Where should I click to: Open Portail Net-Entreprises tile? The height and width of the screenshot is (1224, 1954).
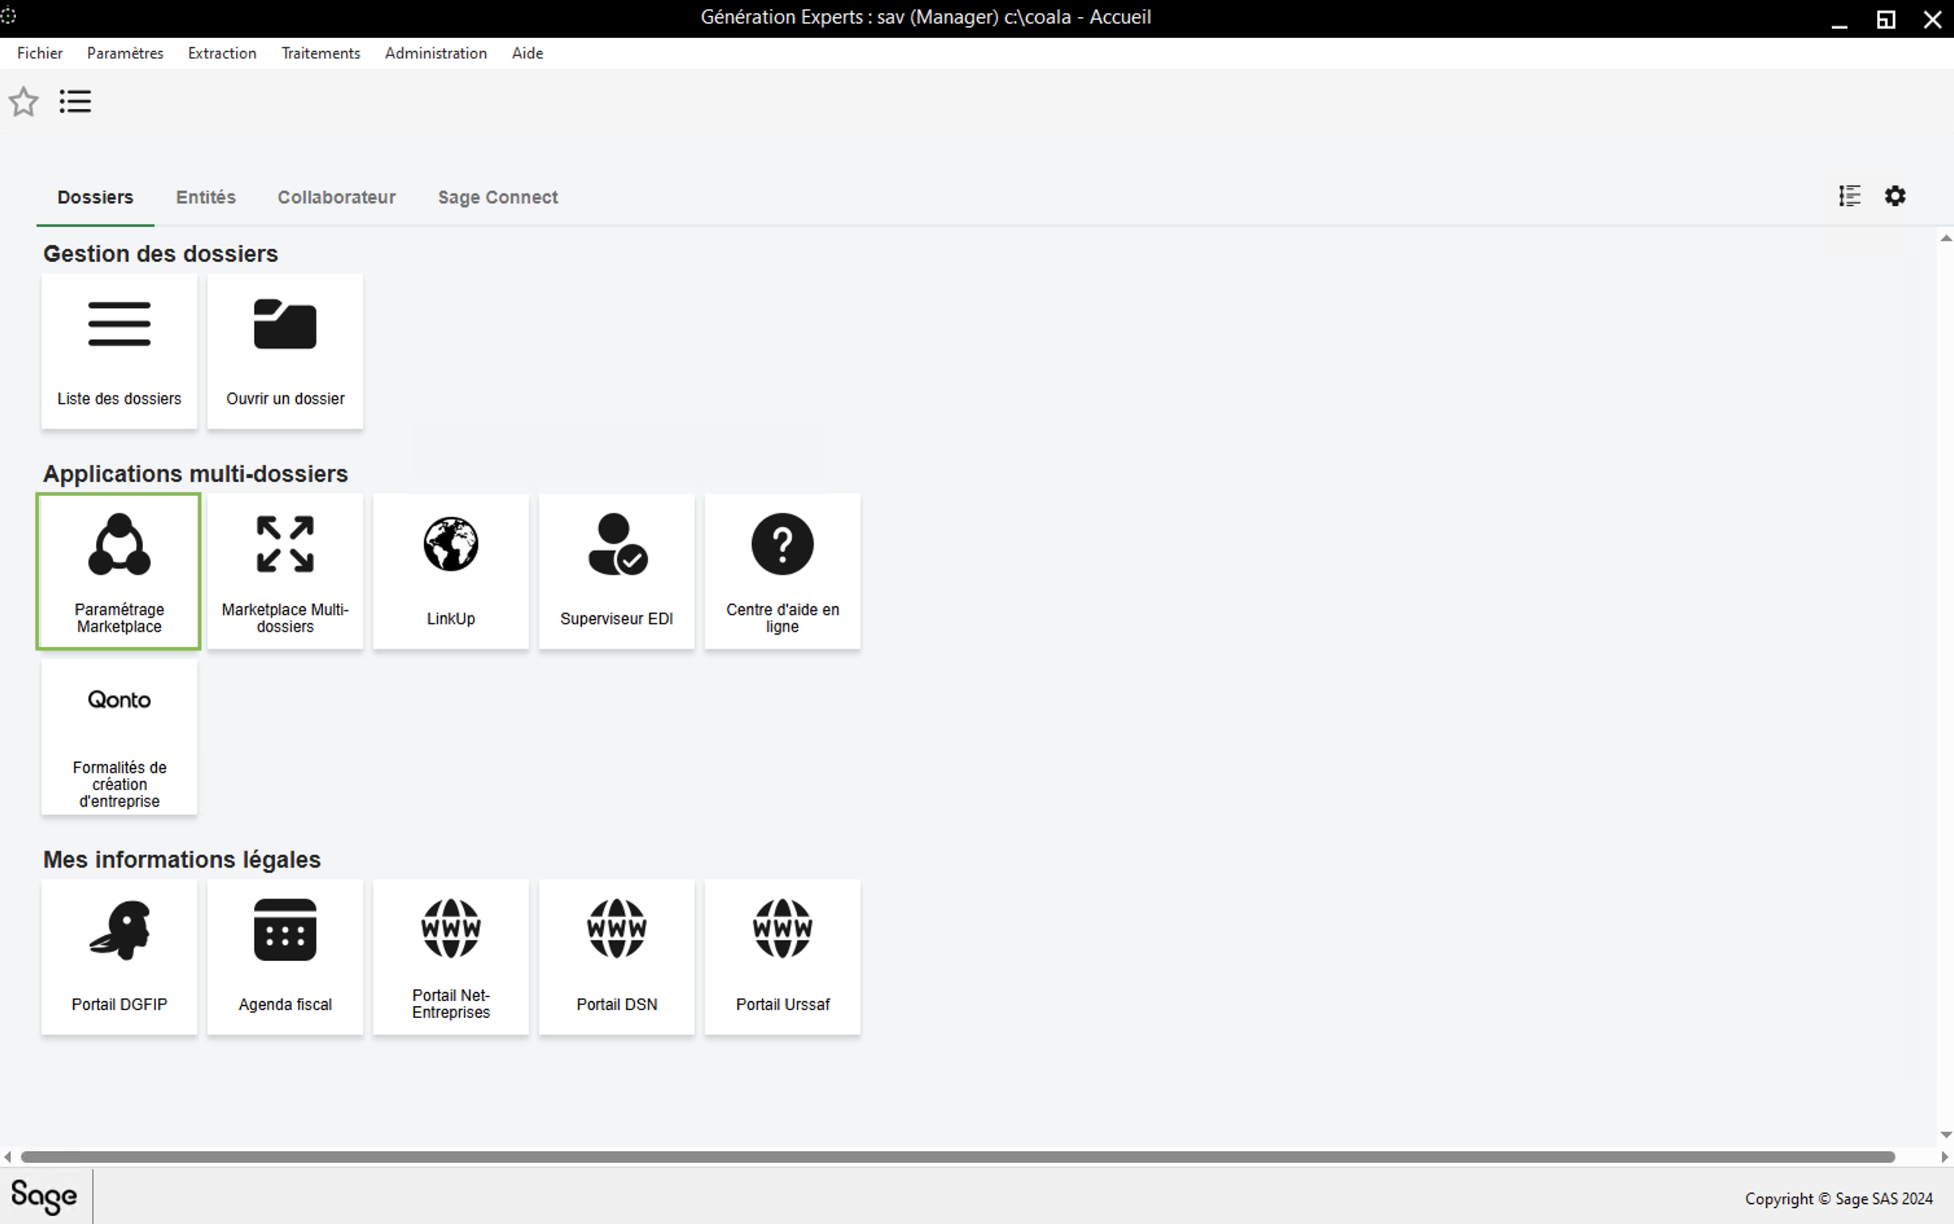coord(450,957)
